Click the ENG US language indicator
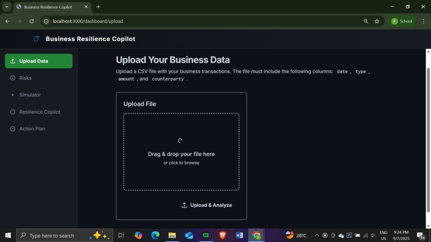The image size is (431, 242). click(x=383, y=236)
